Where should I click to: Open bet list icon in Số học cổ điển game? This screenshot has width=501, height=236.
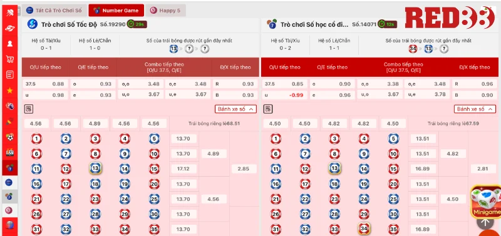tap(268, 109)
